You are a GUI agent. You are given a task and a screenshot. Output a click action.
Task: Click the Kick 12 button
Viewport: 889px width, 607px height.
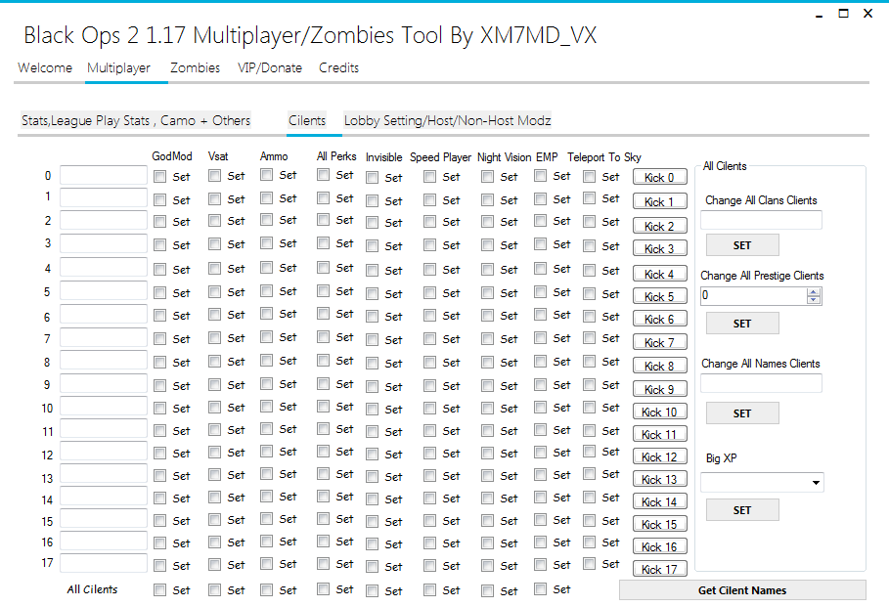tap(659, 456)
